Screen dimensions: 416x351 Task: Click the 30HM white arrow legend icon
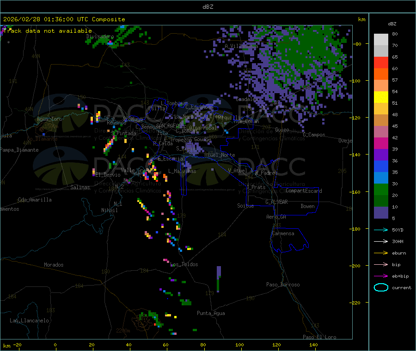(x=381, y=241)
